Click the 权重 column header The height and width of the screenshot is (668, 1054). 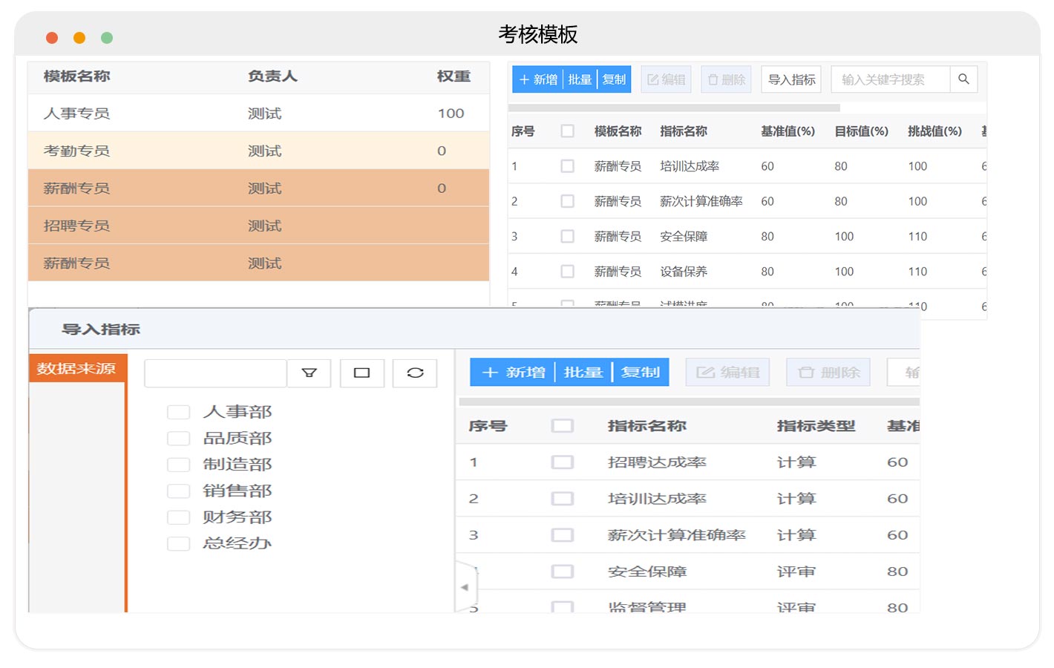click(x=454, y=76)
